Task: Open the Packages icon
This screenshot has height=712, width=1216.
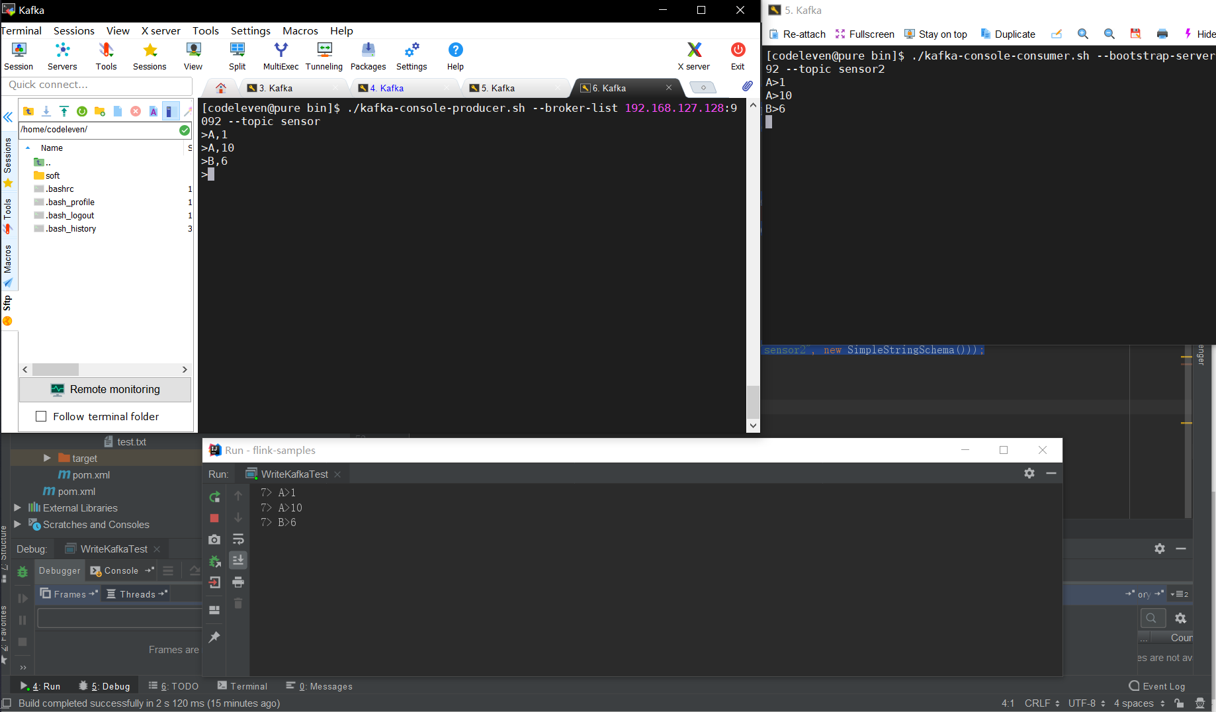Action: point(368,56)
